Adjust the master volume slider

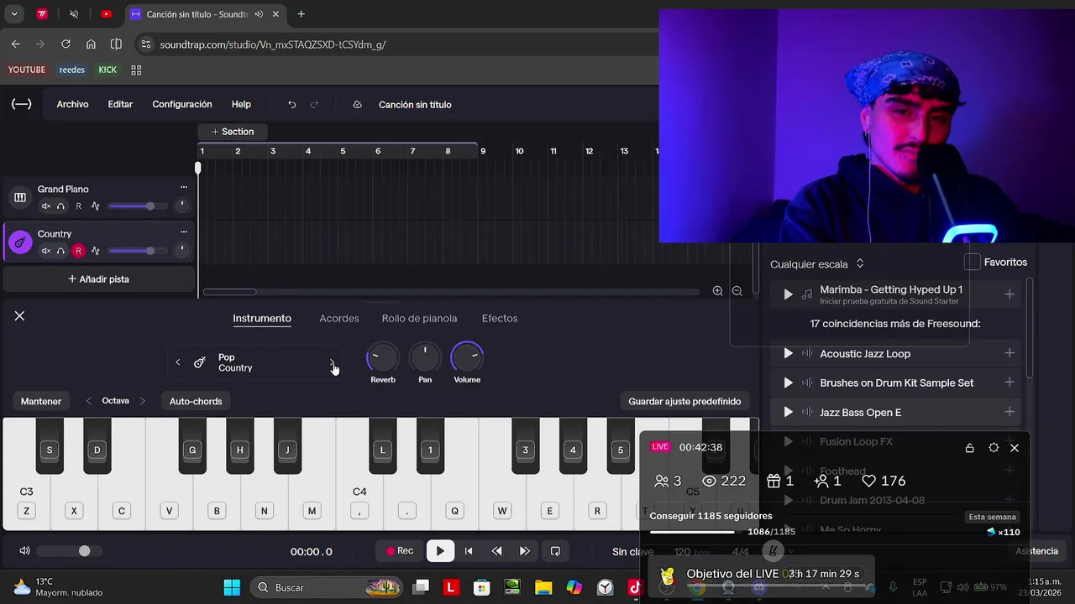69,551
